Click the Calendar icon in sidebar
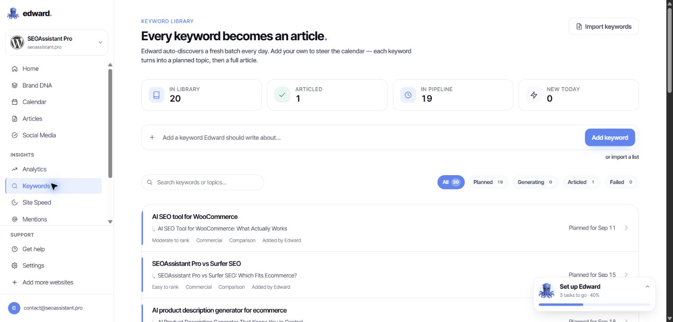 coord(15,102)
